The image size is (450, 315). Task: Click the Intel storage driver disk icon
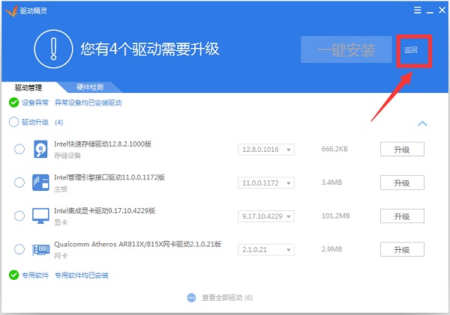40,150
